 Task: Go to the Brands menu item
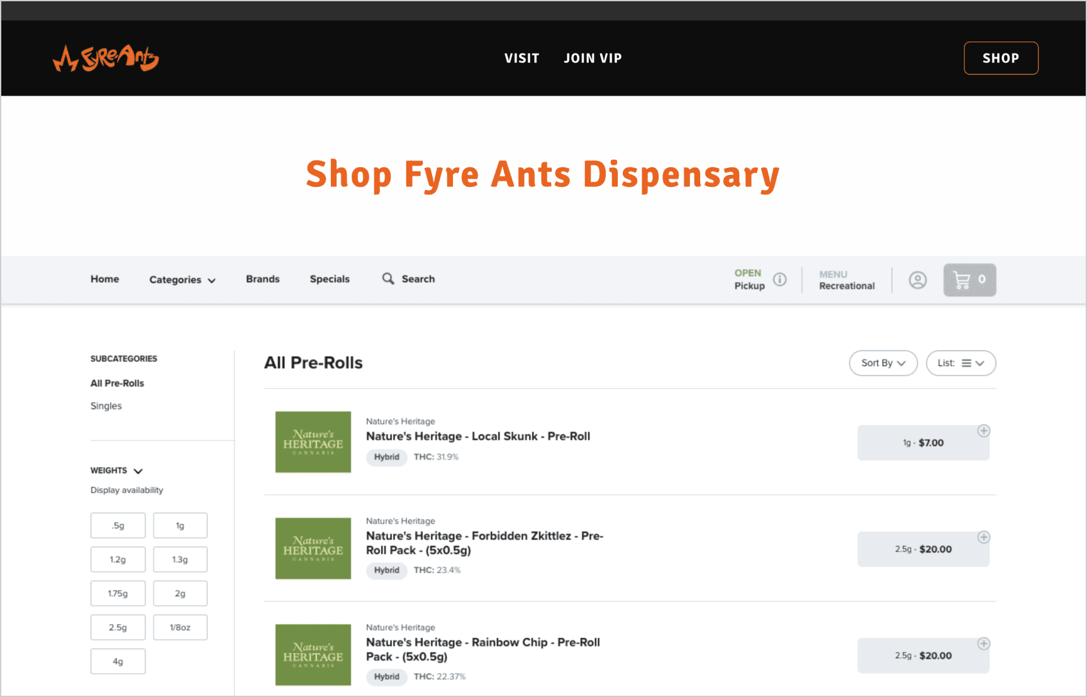[x=262, y=279]
